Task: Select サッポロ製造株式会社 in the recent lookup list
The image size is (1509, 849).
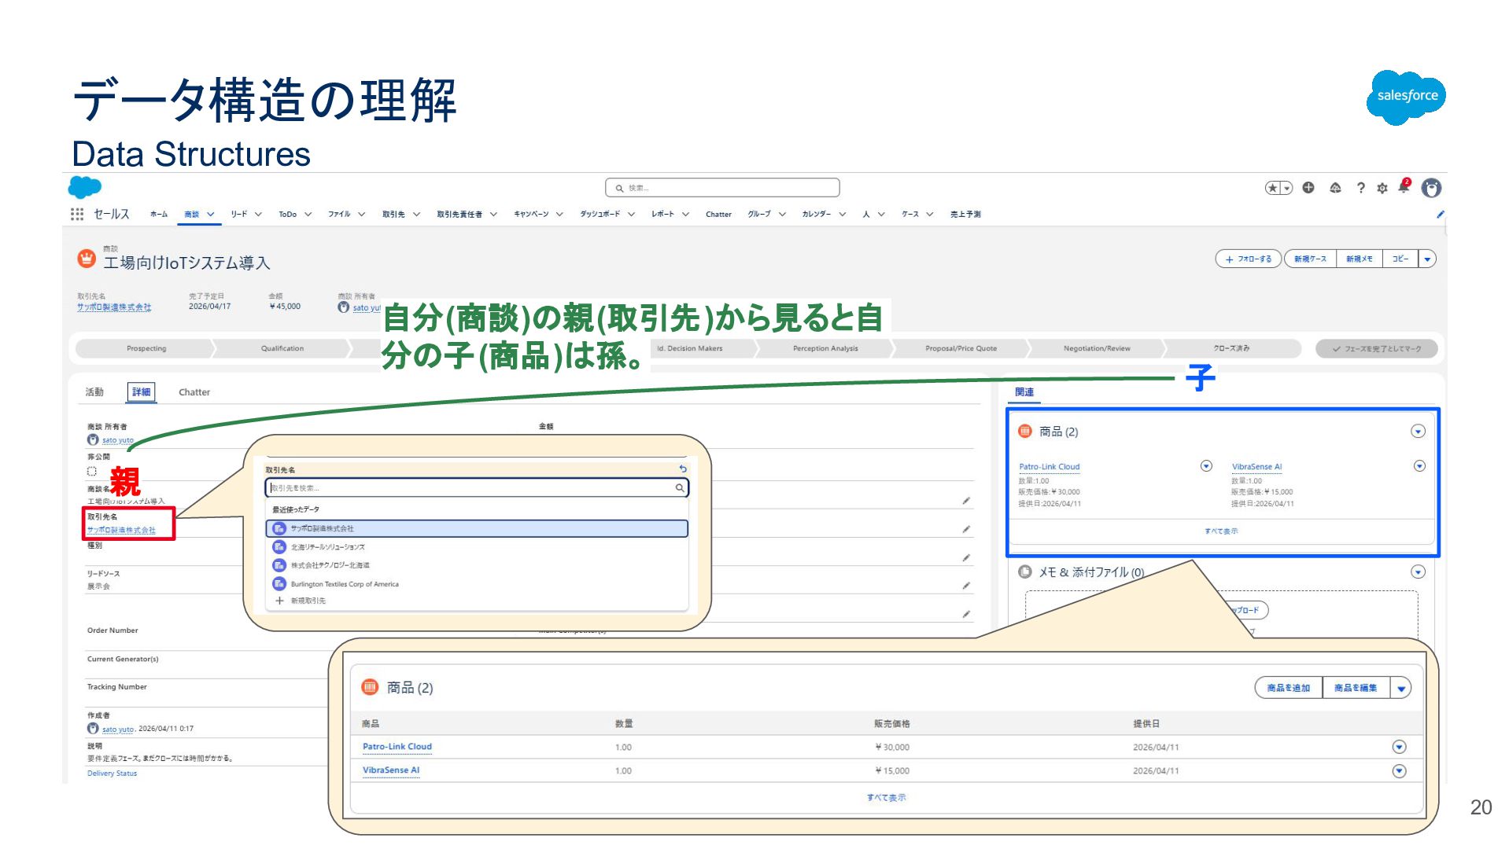Action: pos(477,528)
